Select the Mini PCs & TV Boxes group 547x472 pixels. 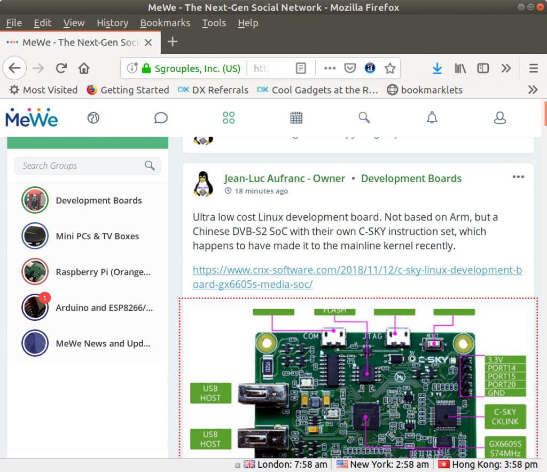pyautogui.click(x=97, y=236)
